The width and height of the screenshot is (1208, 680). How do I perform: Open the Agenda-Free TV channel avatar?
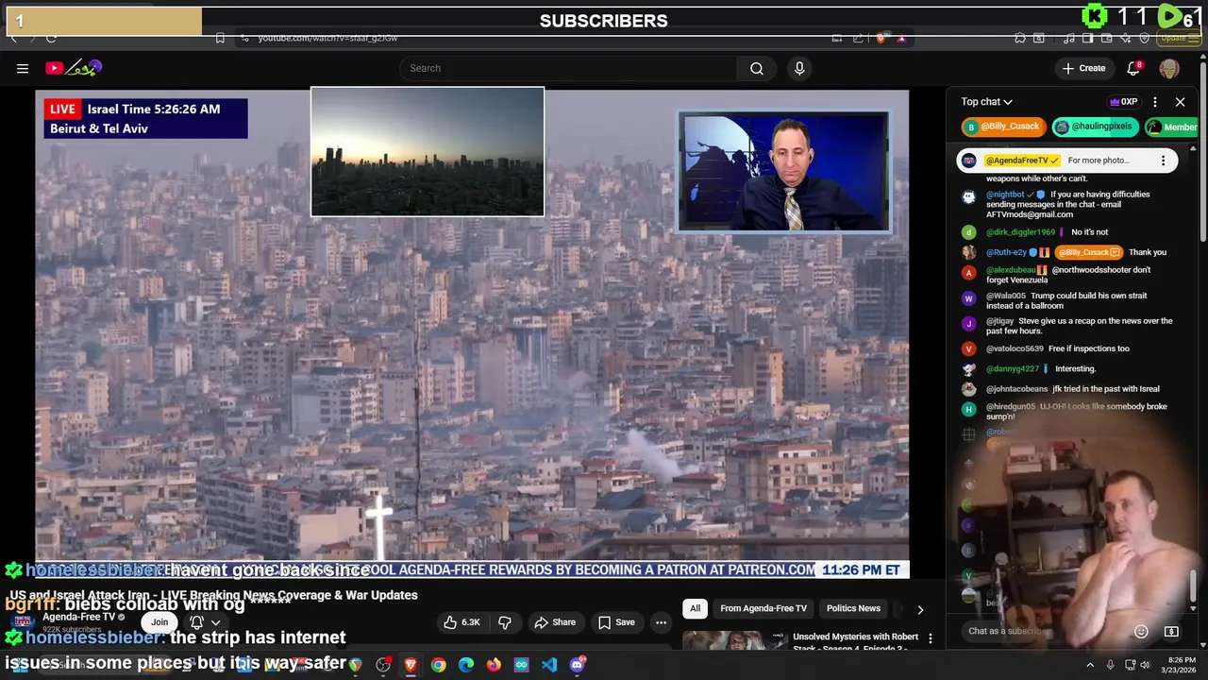[24, 622]
